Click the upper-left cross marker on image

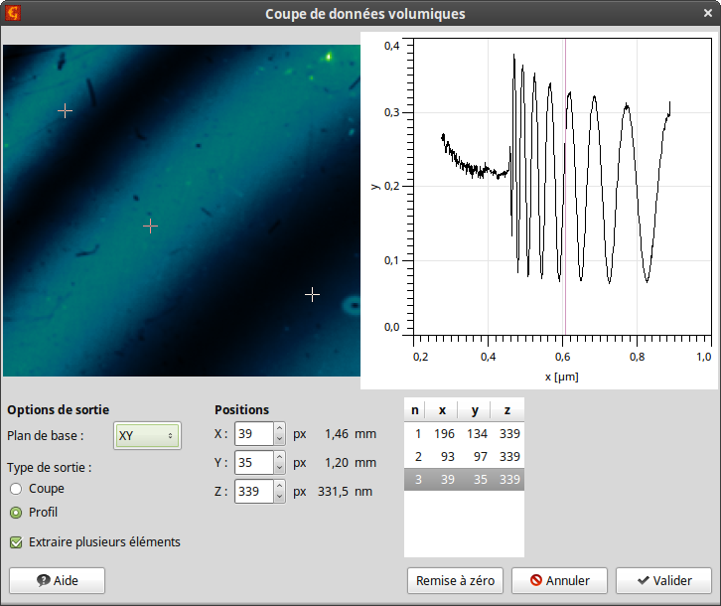click(x=65, y=111)
